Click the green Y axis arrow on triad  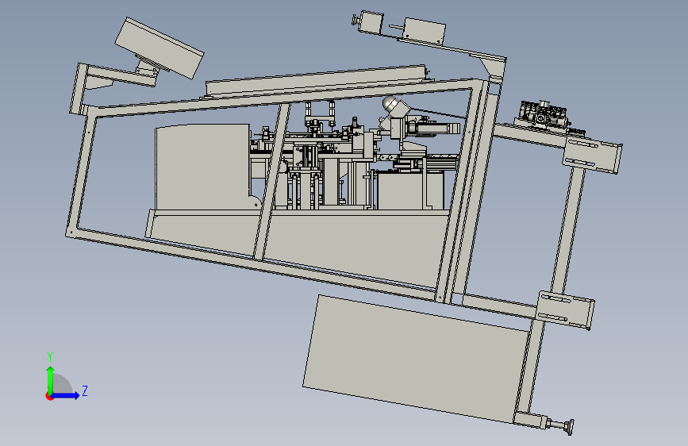point(51,380)
